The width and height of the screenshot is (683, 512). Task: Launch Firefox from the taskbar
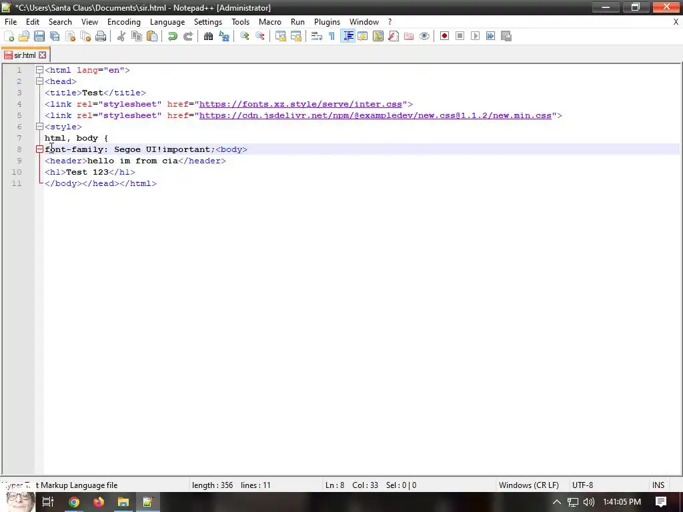[x=99, y=502]
